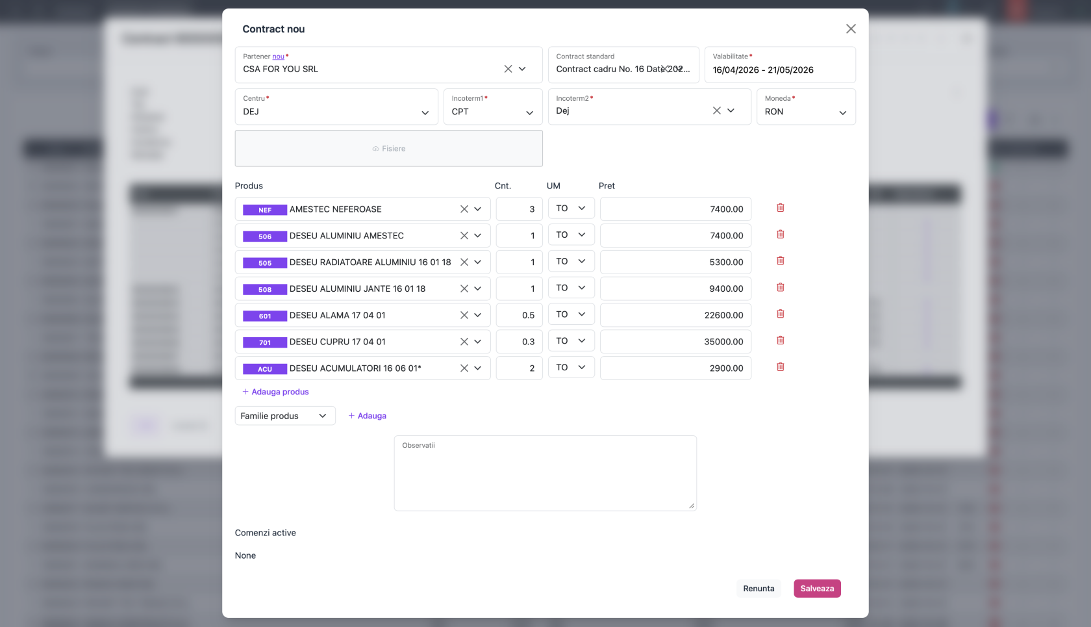1091x627 pixels.
Task: Edit quantity 0.5 for DESEU ALAMA
Action: pos(520,315)
